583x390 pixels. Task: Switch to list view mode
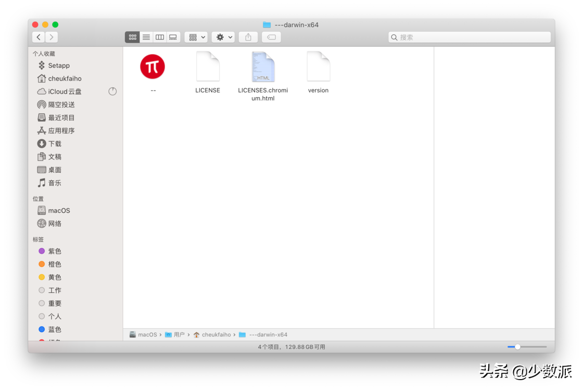click(146, 37)
